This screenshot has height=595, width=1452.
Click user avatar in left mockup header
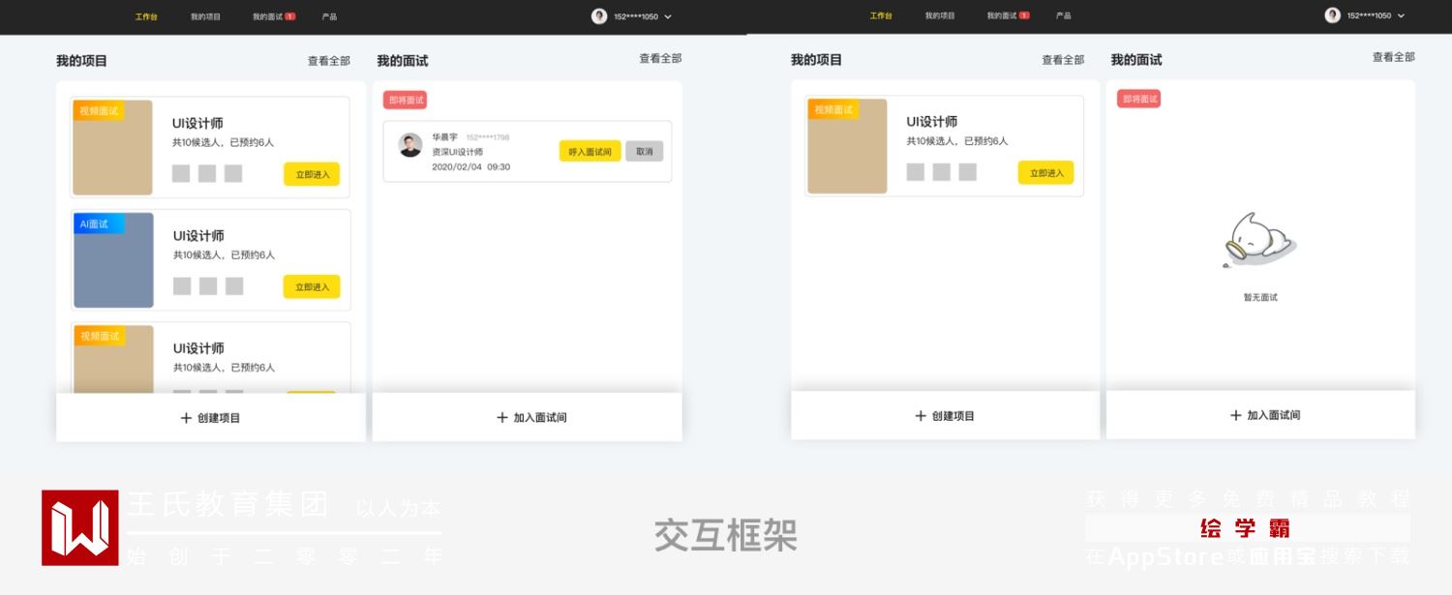599,16
